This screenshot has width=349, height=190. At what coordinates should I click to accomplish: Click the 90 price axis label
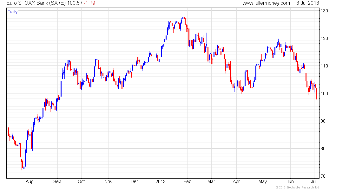pyautogui.click(x=323, y=121)
